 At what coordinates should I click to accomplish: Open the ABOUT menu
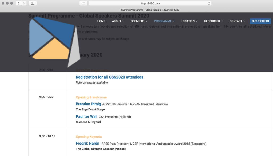pos(118,21)
